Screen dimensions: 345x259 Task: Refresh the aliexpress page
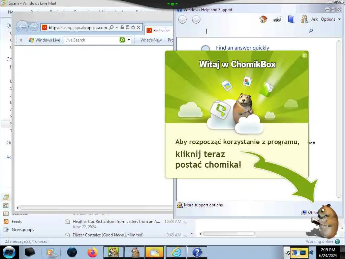pos(133,27)
